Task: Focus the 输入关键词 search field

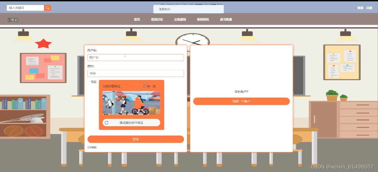Action: (x=25, y=8)
